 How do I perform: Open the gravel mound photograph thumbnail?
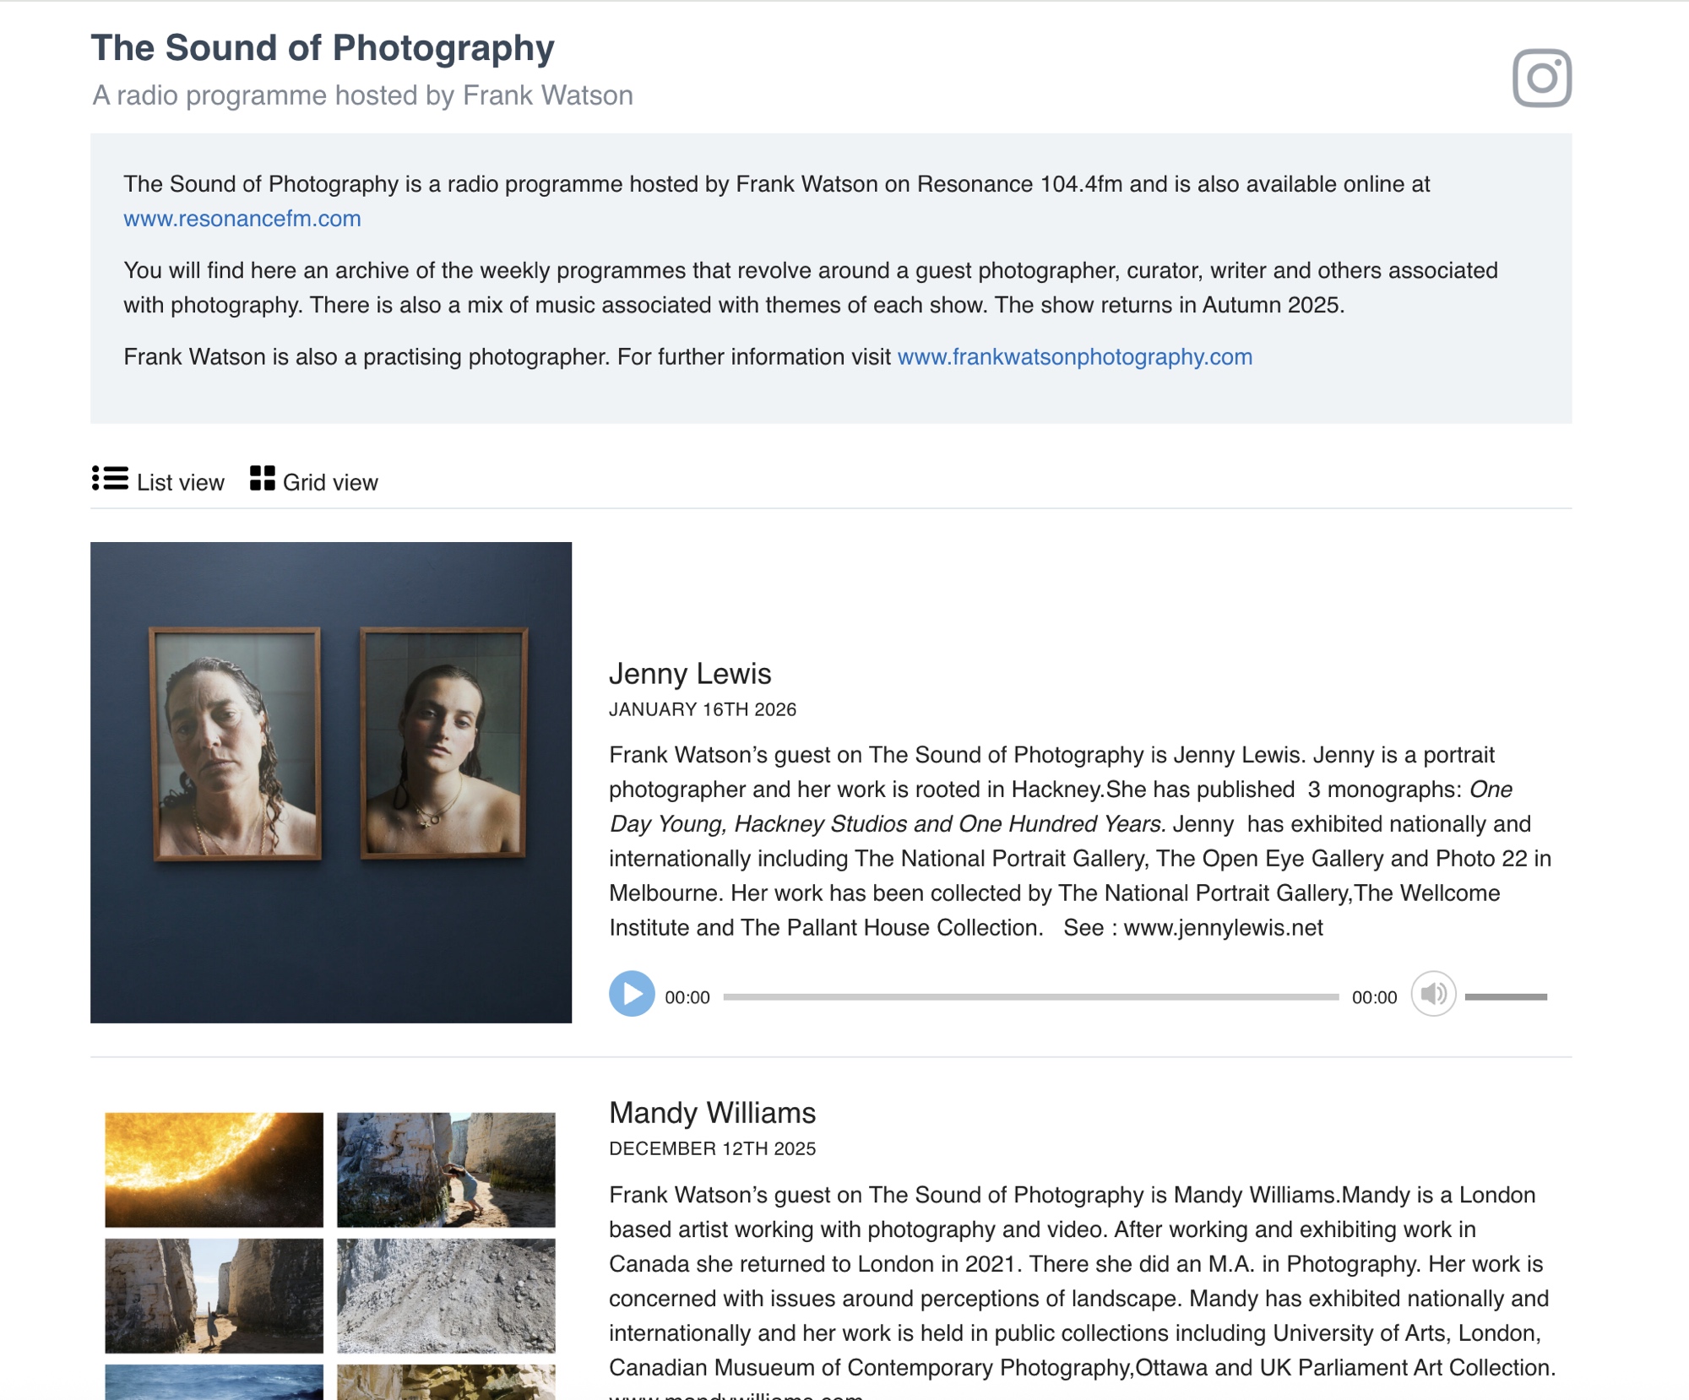pyautogui.click(x=446, y=1295)
